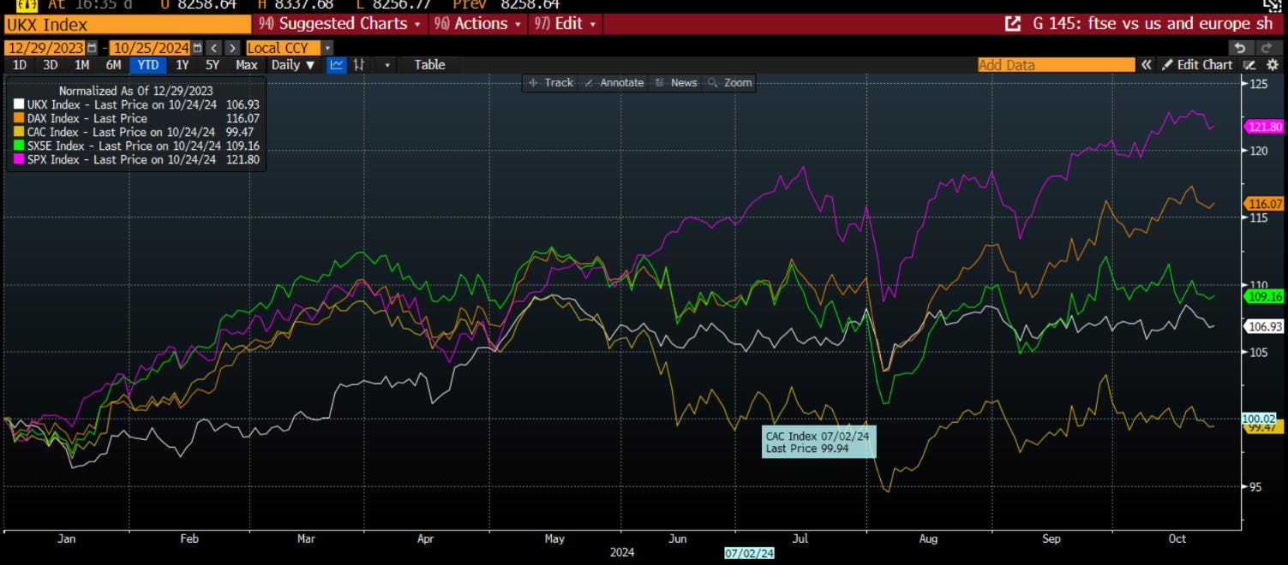Select the 1Y time range
The width and height of the screenshot is (1288, 565).
pyautogui.click(x=182, y=65)
